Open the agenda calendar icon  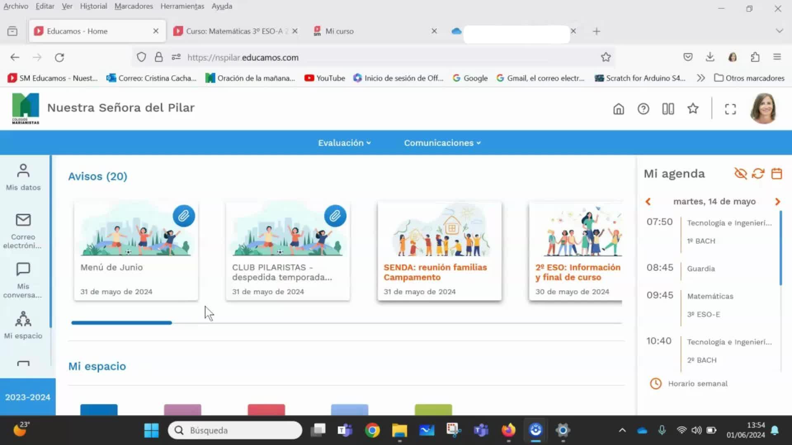[777, 173]
